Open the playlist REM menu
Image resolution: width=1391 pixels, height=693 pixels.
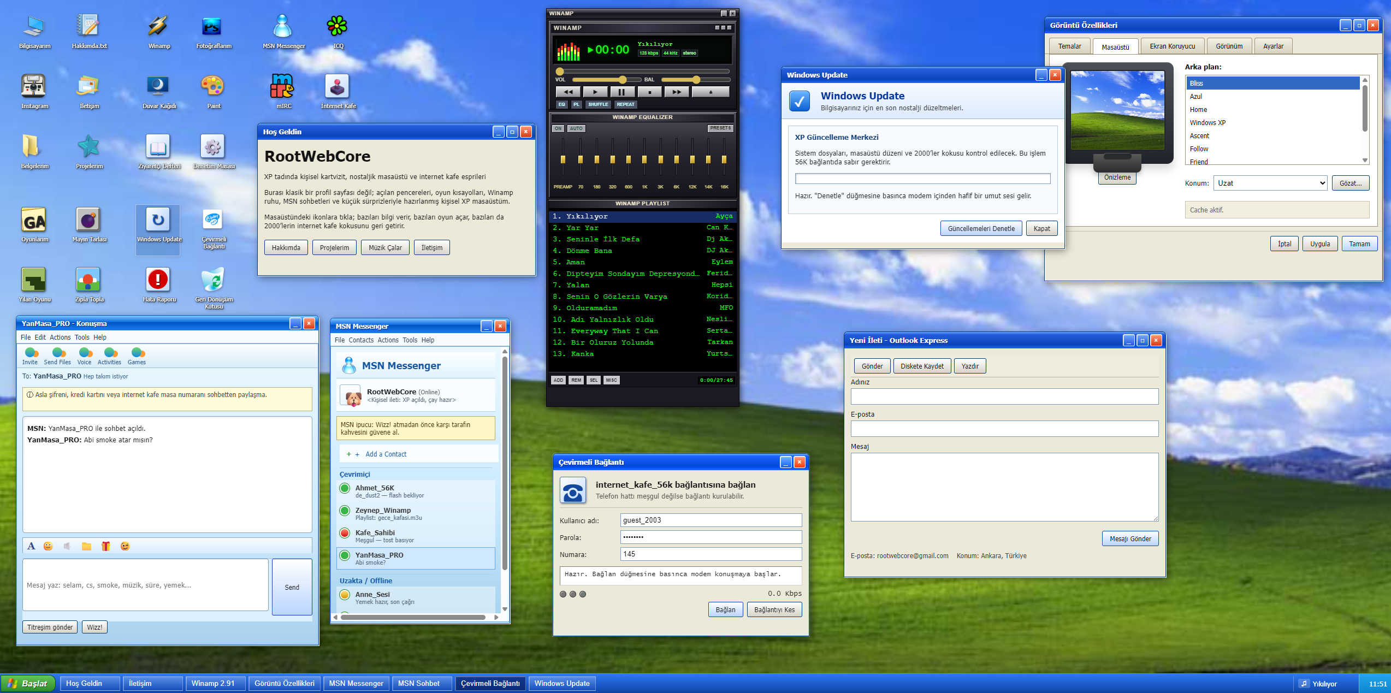click(576, 380)
